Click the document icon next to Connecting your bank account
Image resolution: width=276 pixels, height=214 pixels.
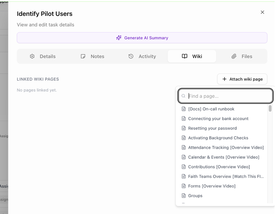184,118
